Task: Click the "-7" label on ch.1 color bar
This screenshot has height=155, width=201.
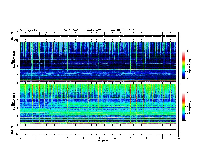Action: pos(187,79)
